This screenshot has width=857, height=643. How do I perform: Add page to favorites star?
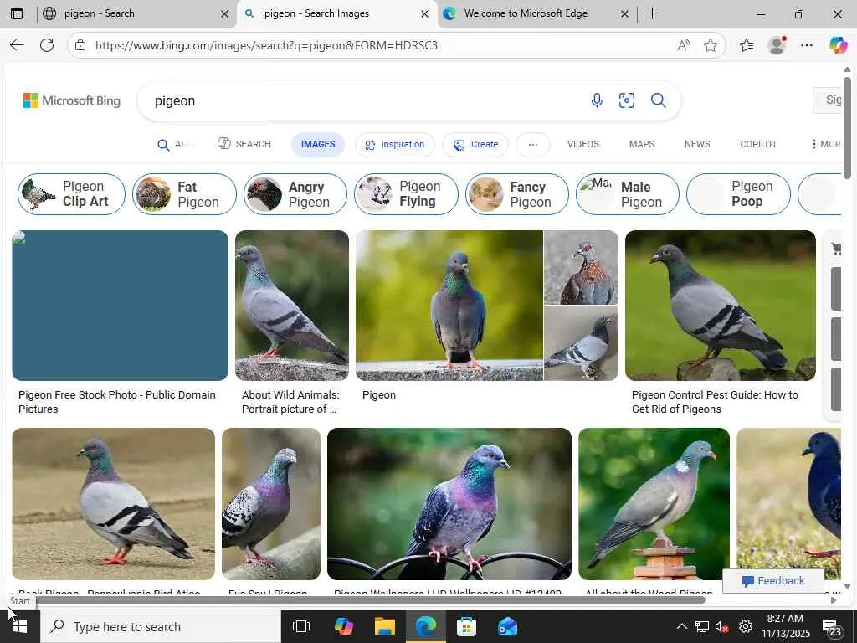[710, 45]
